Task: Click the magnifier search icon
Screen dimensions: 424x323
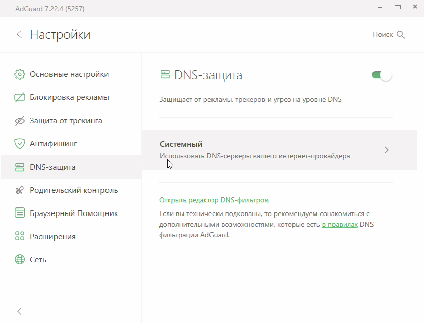Action: pos(401,35)
